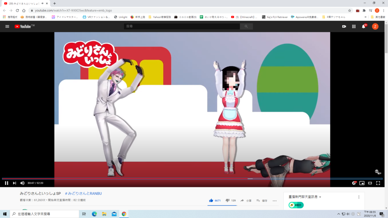This screenshot has width=388, height=218.
Task: Open File Explorer from the taskbar
Action: pyautogui.click(x=104, y=214)
